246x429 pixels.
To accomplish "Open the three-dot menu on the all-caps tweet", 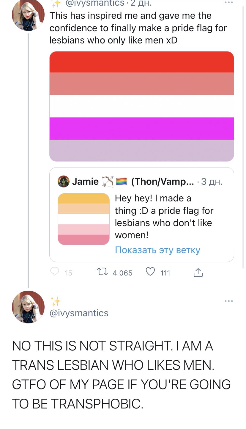I will point(229,301).
